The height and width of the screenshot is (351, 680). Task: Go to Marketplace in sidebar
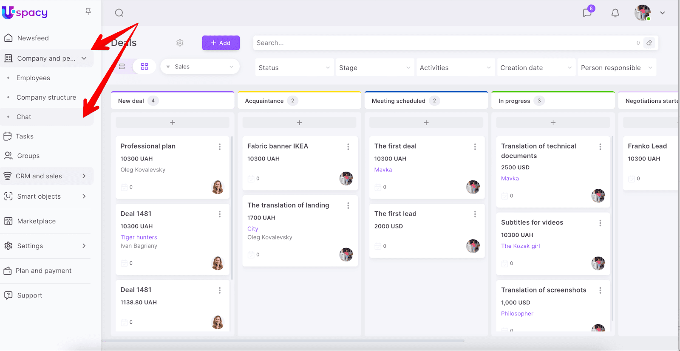pyautogui.click(x=36, y=221)
